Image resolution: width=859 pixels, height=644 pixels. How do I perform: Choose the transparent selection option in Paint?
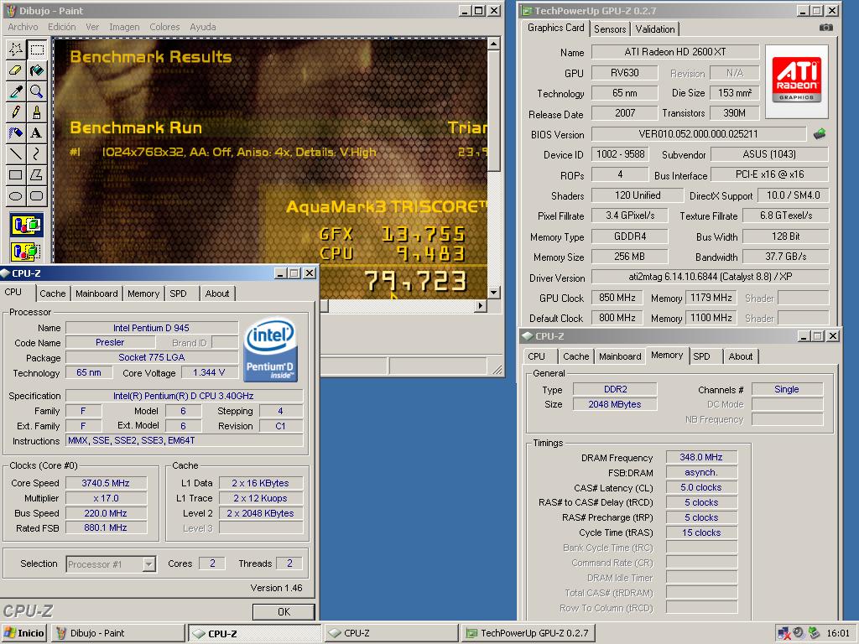pyautogui.click(x=26, y=252)
